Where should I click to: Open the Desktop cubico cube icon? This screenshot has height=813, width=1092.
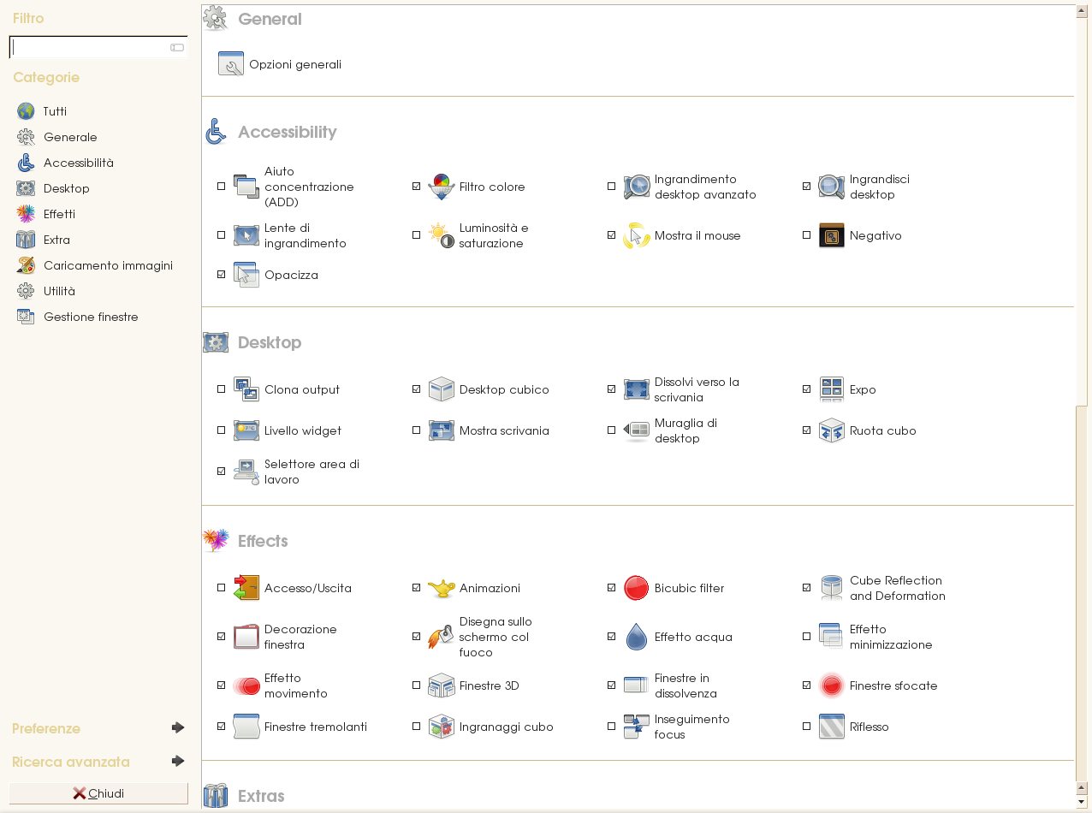tap(442, 389)
